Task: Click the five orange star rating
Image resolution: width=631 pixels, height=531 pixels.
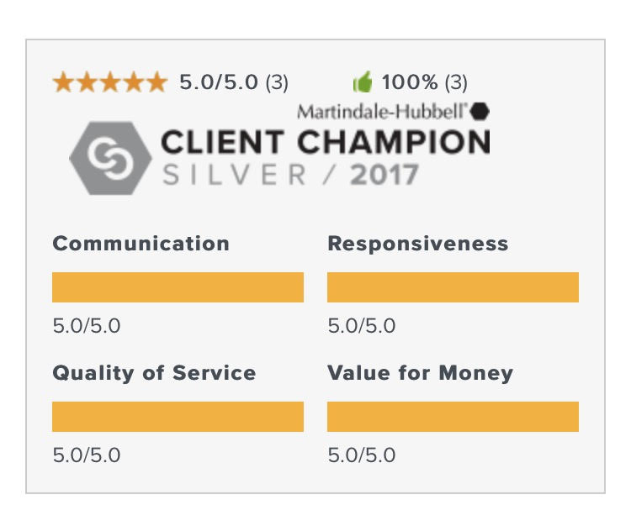Action: [x=110, y=82]
